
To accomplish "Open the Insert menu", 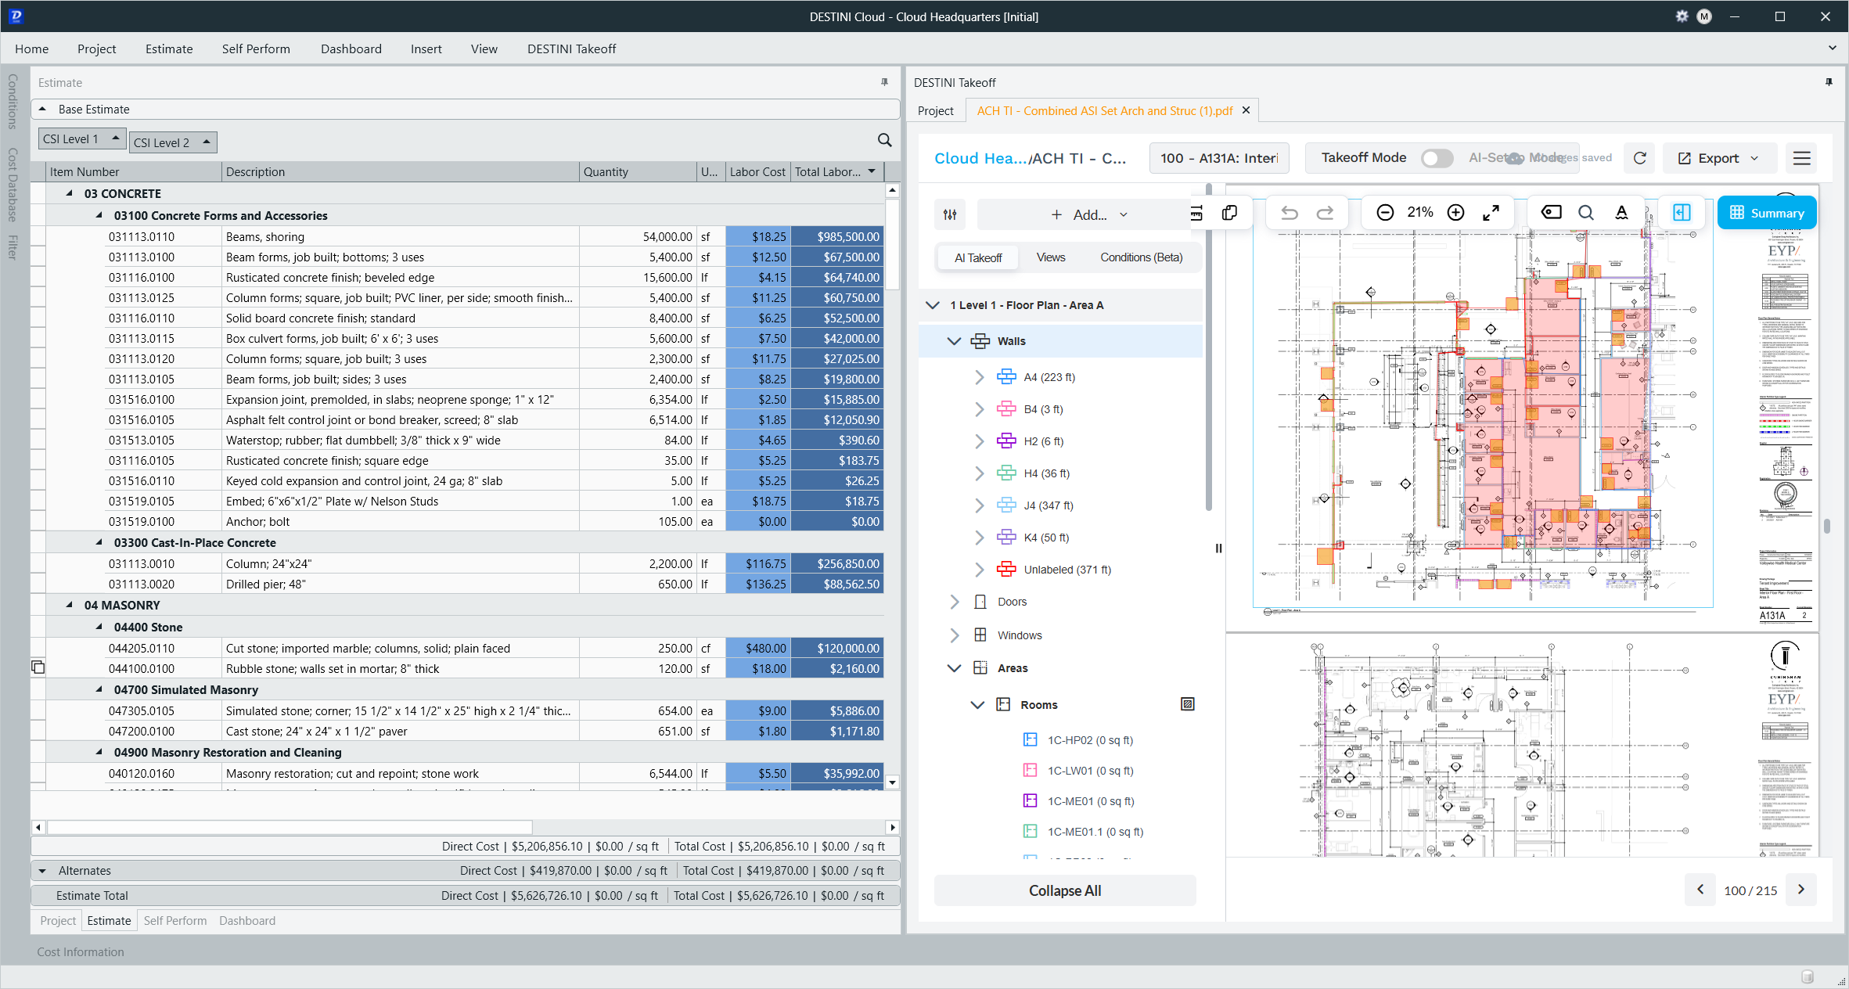I will click(x=426, y=49).
